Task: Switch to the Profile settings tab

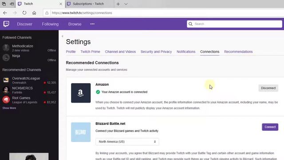Action: pyautogui.click(x=71, y=52)
